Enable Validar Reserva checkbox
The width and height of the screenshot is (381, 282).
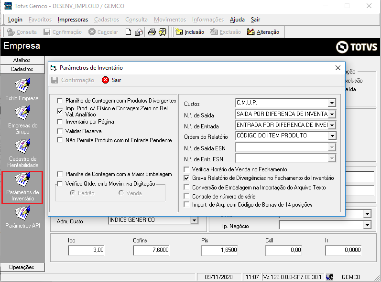tap(60, 131)
